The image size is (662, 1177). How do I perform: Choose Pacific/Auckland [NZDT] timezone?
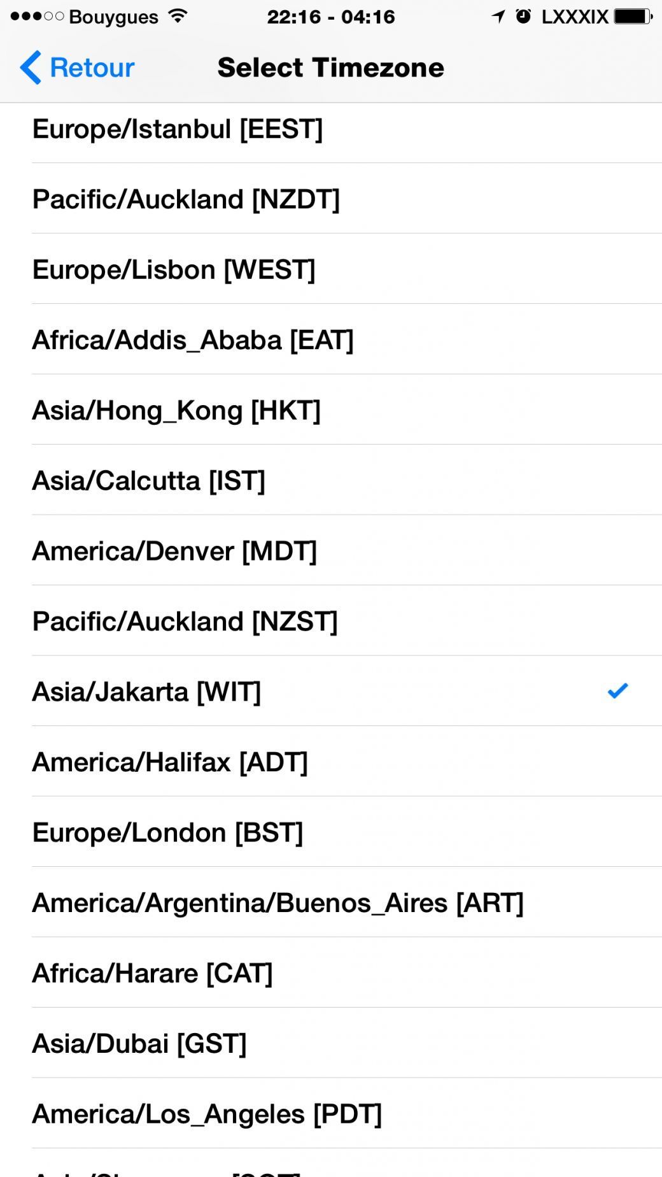click(x=186, y=199)
